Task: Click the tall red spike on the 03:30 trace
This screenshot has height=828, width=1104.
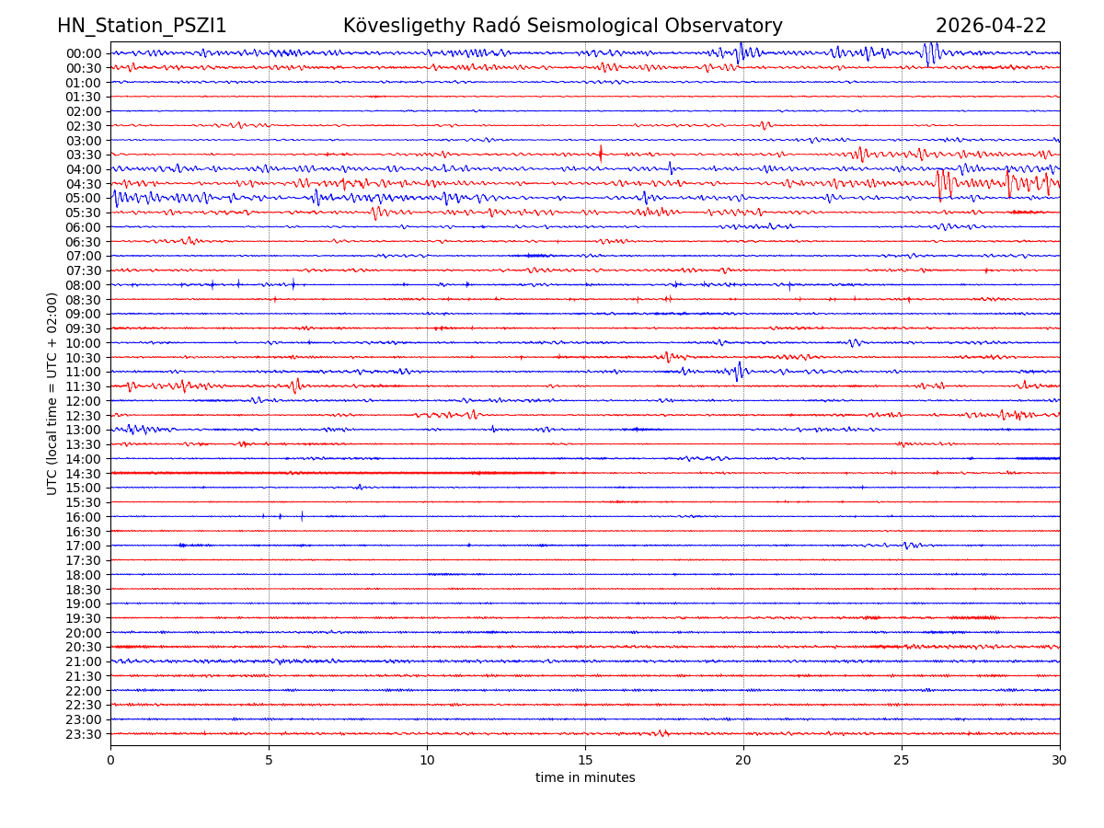Action: point(601,154)
